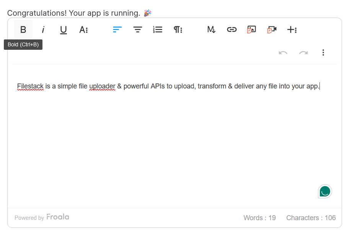
Task: Toggle bold formatting in the toolbar
Action: pyautogui.click(x=23, y=29)
